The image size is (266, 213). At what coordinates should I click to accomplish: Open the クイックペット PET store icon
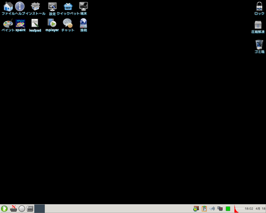(68, 7)
